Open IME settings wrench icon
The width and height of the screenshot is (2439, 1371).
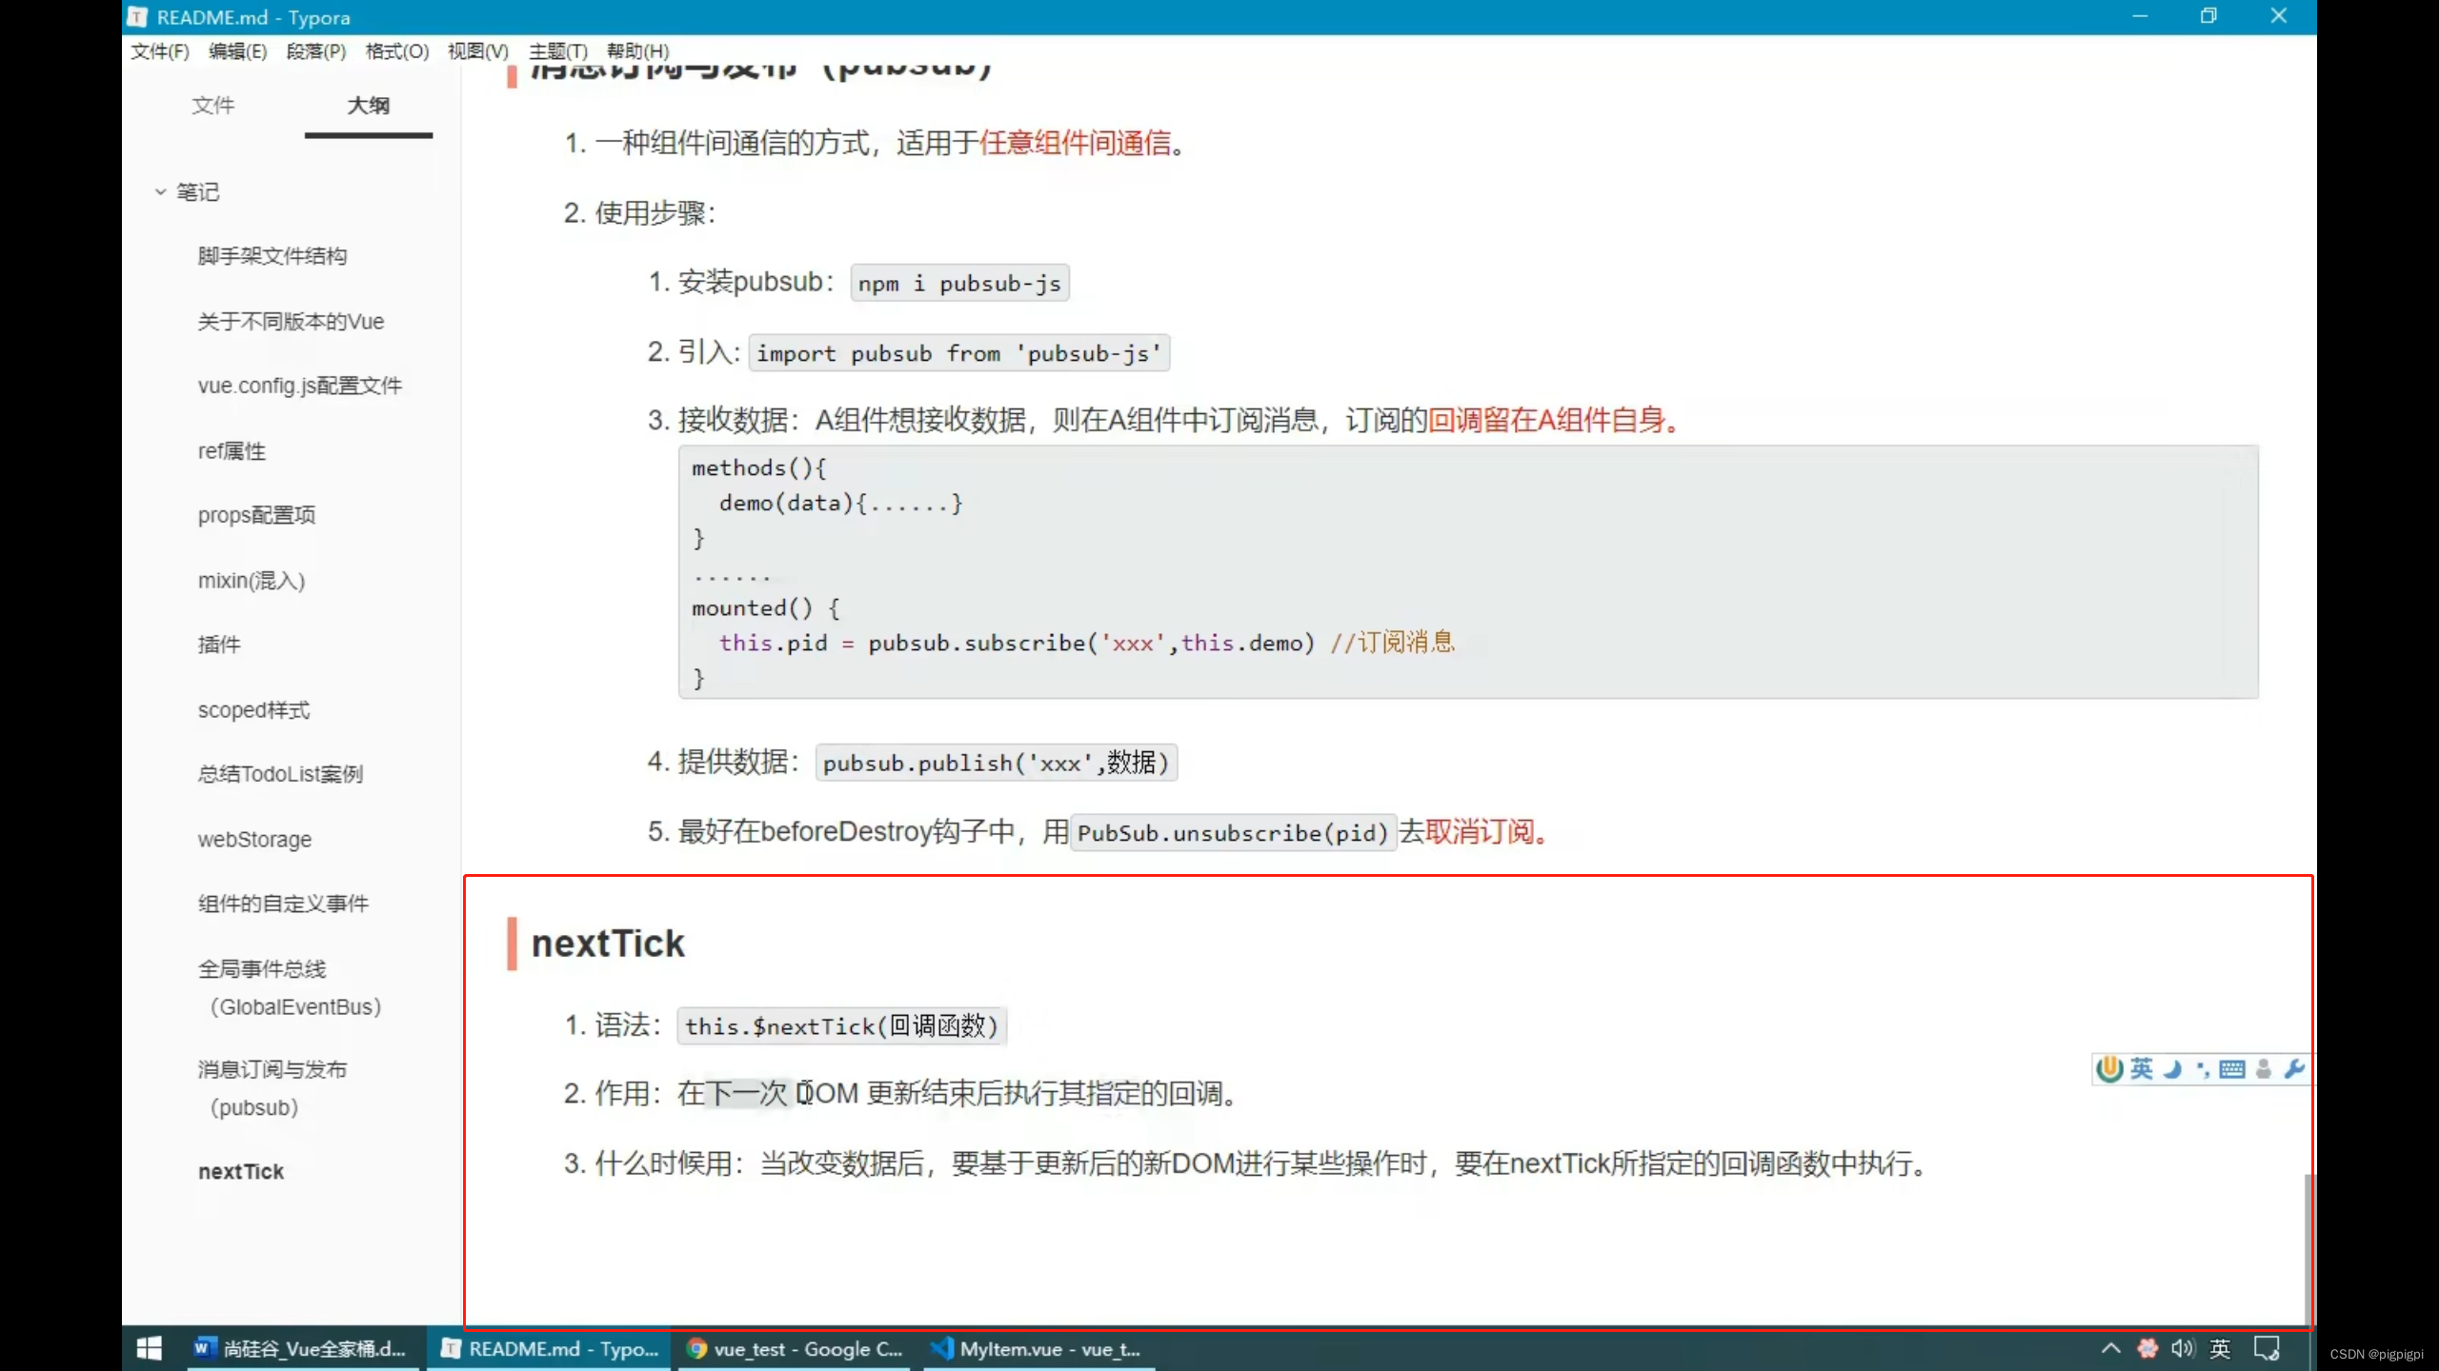(x=2294, y=1069)
